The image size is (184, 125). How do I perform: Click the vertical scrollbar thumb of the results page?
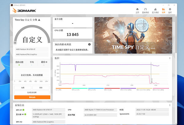tap(176, 34)
